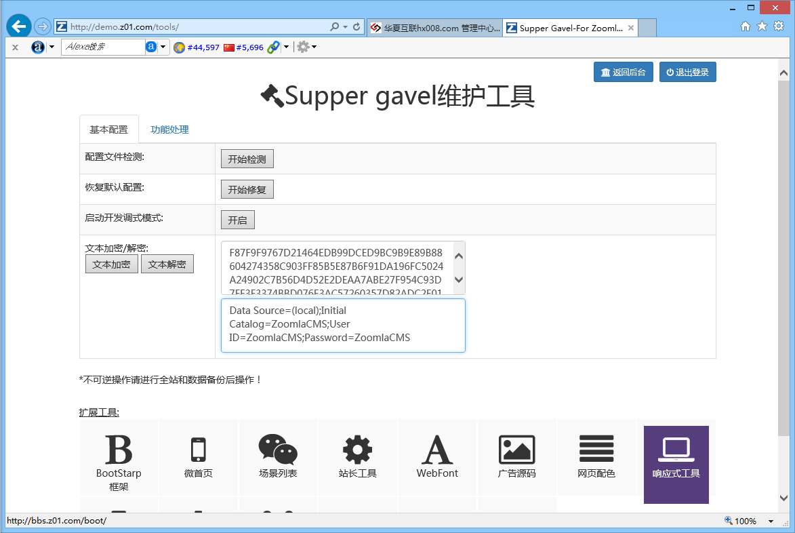Go forward using the browser forward arrow
The height and width of the screenshot is (533, 795).
[43, 26]
